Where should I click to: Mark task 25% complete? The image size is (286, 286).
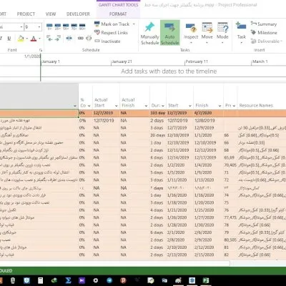58,26
